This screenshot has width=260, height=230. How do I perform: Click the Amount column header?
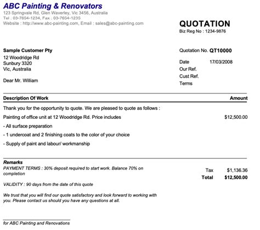(239, 98)
